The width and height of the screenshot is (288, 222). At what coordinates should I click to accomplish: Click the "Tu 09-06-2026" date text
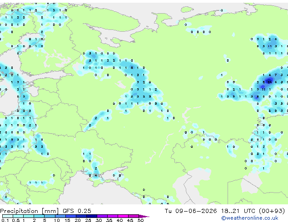(191, 211)
